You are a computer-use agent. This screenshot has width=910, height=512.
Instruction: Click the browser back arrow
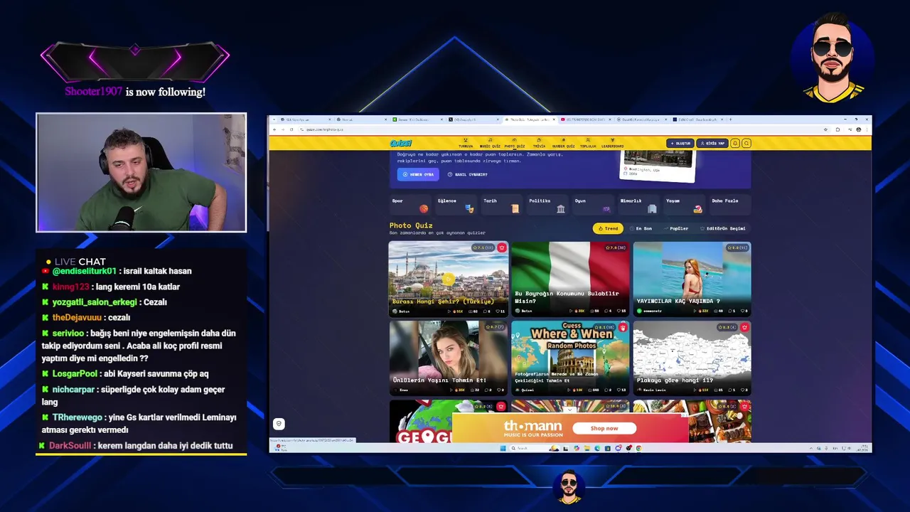274,129
